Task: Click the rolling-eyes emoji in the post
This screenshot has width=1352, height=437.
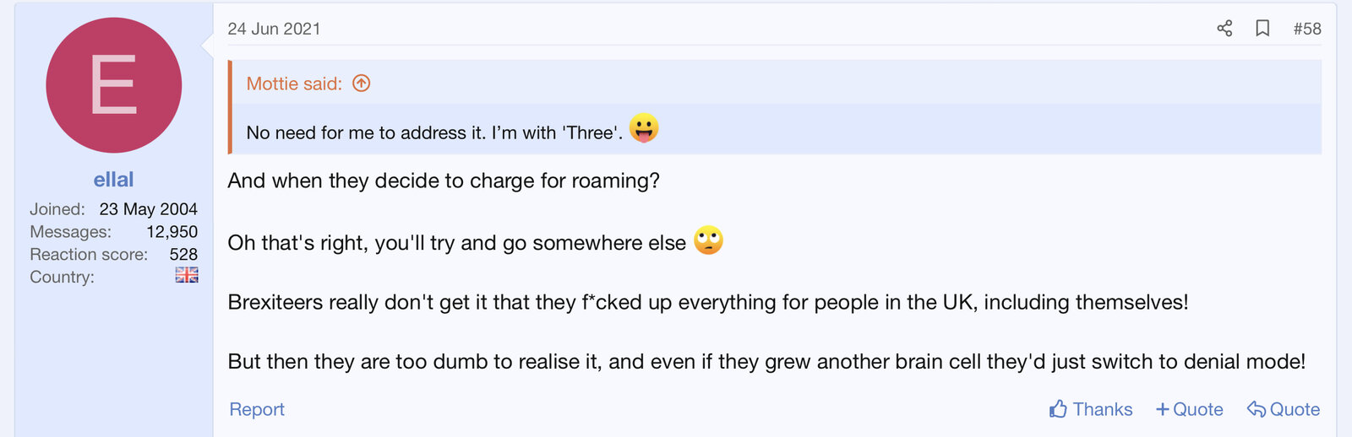Action: (x=708, y=240)
